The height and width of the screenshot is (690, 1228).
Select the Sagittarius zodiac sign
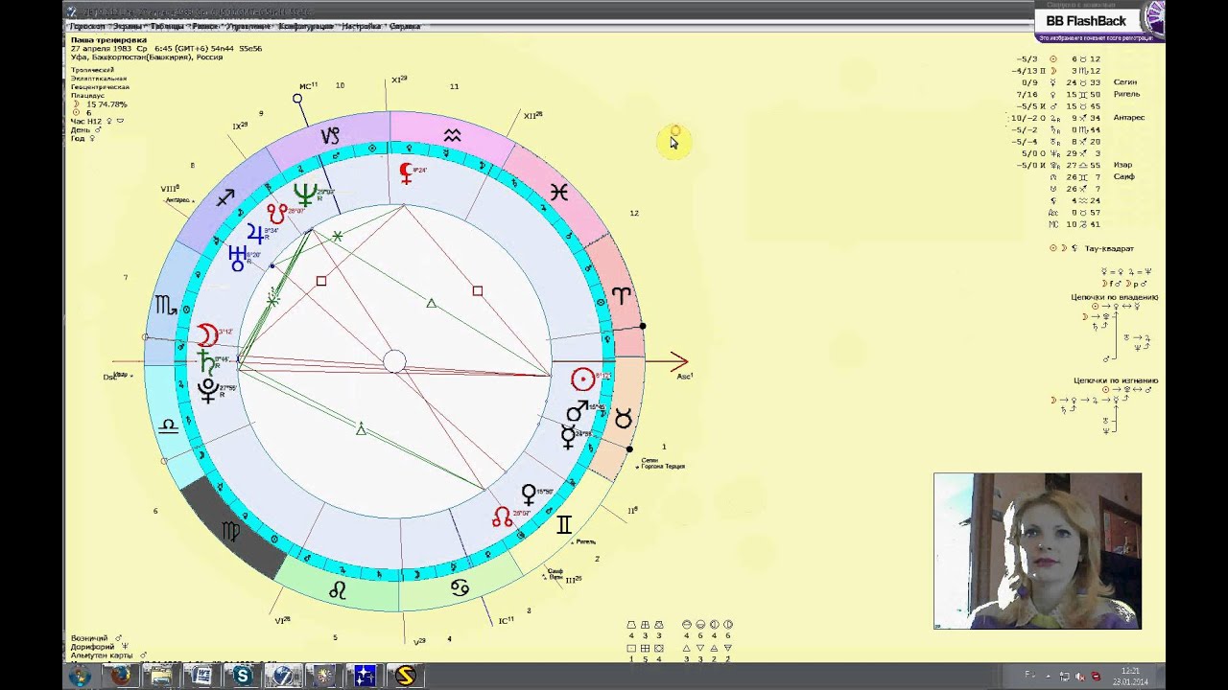(224, 197)
